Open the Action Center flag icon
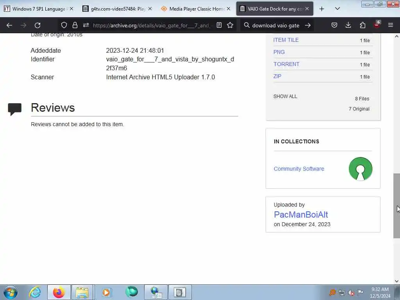This screenshot has width=400, height=300. point(360,292)
